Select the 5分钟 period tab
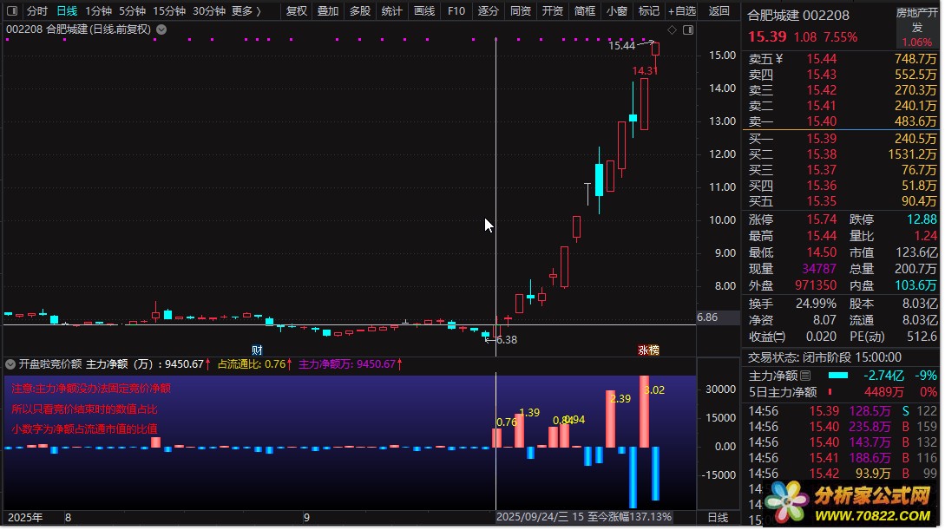The image size is (945, 530). 132,11
